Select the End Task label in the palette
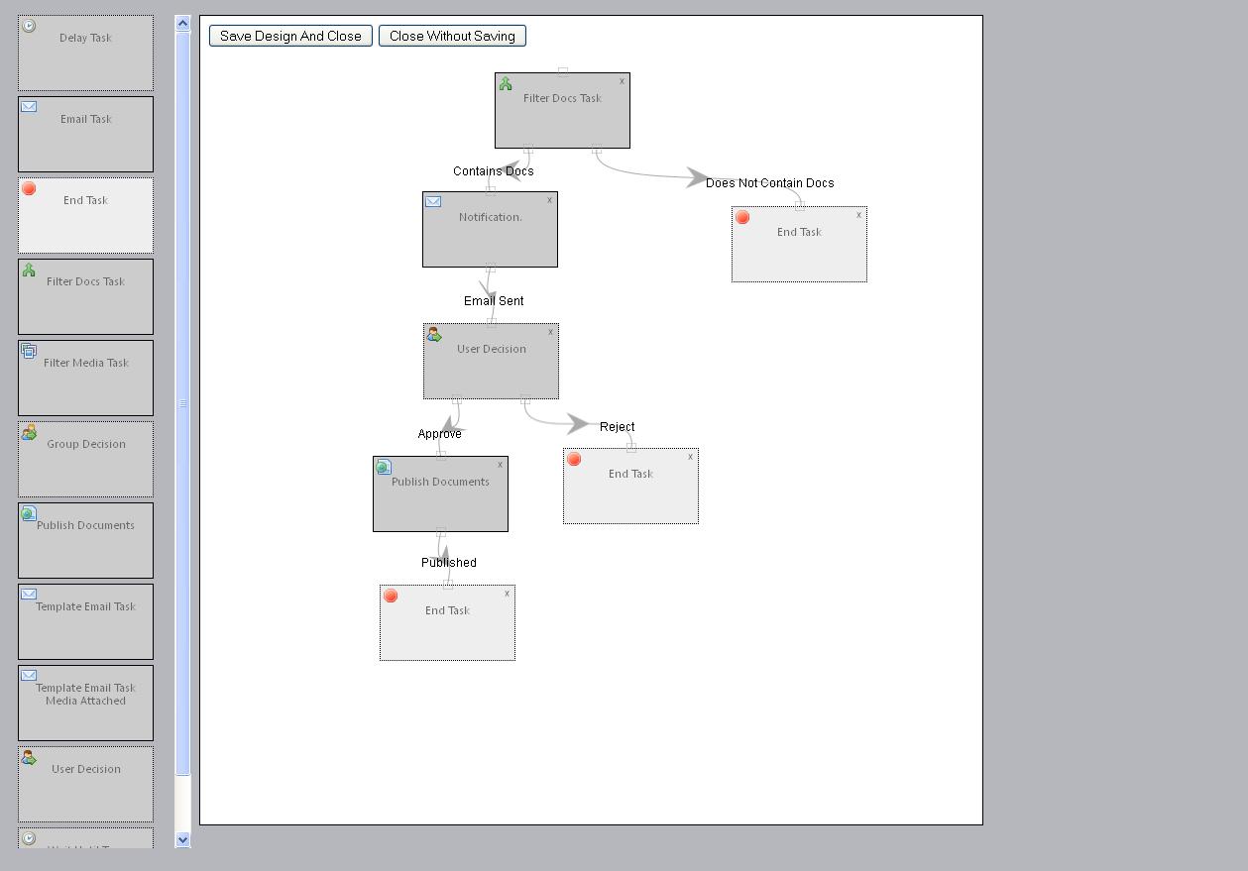The height and width of the screenshot is (871, 1248). 86,200
